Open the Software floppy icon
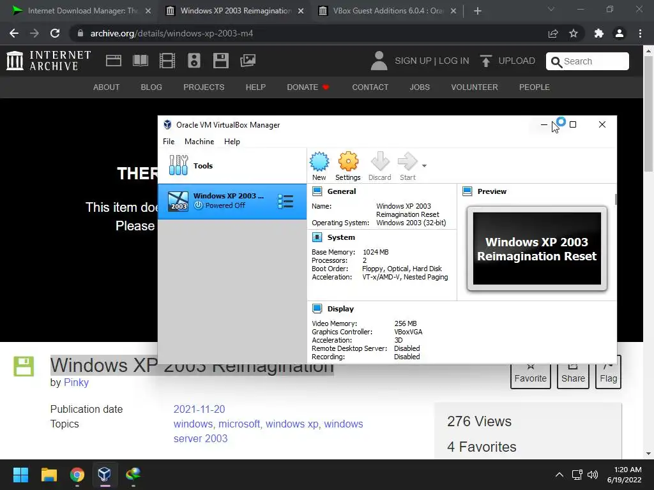 tap(220, 61)
